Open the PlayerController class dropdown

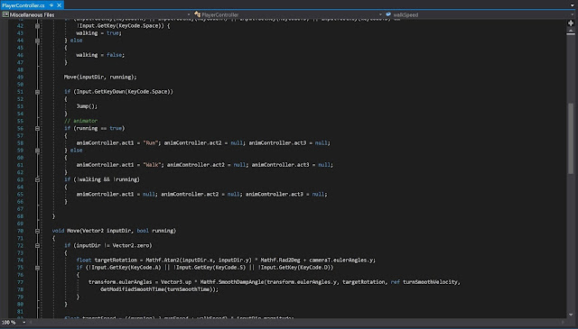380,14
